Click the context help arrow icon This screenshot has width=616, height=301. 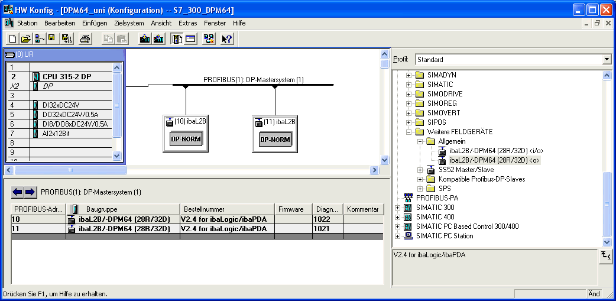point(227,39)
